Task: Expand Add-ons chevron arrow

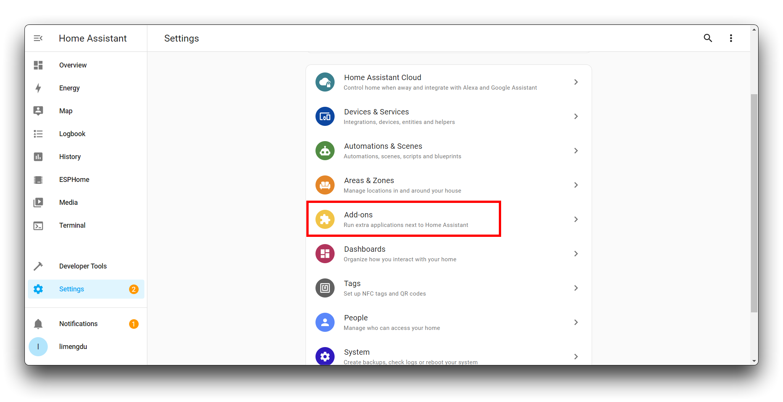Action: click(576, 219)
